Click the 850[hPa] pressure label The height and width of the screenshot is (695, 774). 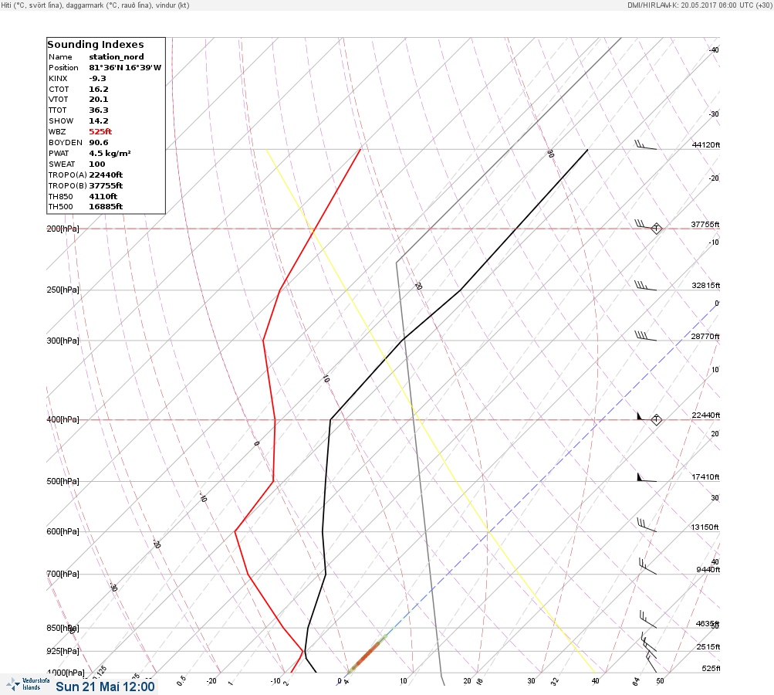[x=63, y=629]
